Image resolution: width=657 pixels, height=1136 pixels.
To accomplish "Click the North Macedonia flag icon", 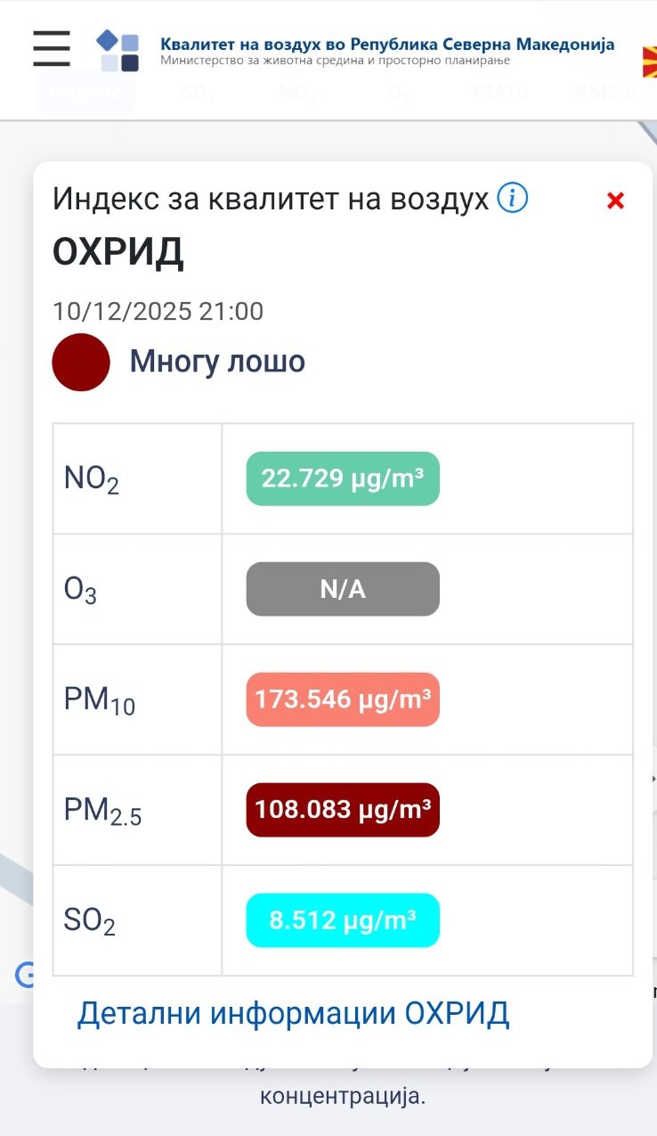I will (649, 61).
